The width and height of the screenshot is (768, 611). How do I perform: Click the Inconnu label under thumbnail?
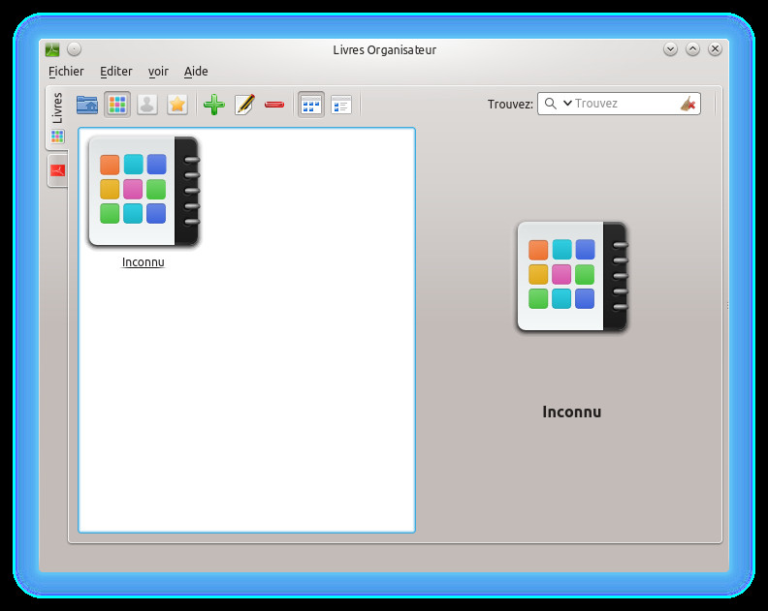(x=143, y=262)
